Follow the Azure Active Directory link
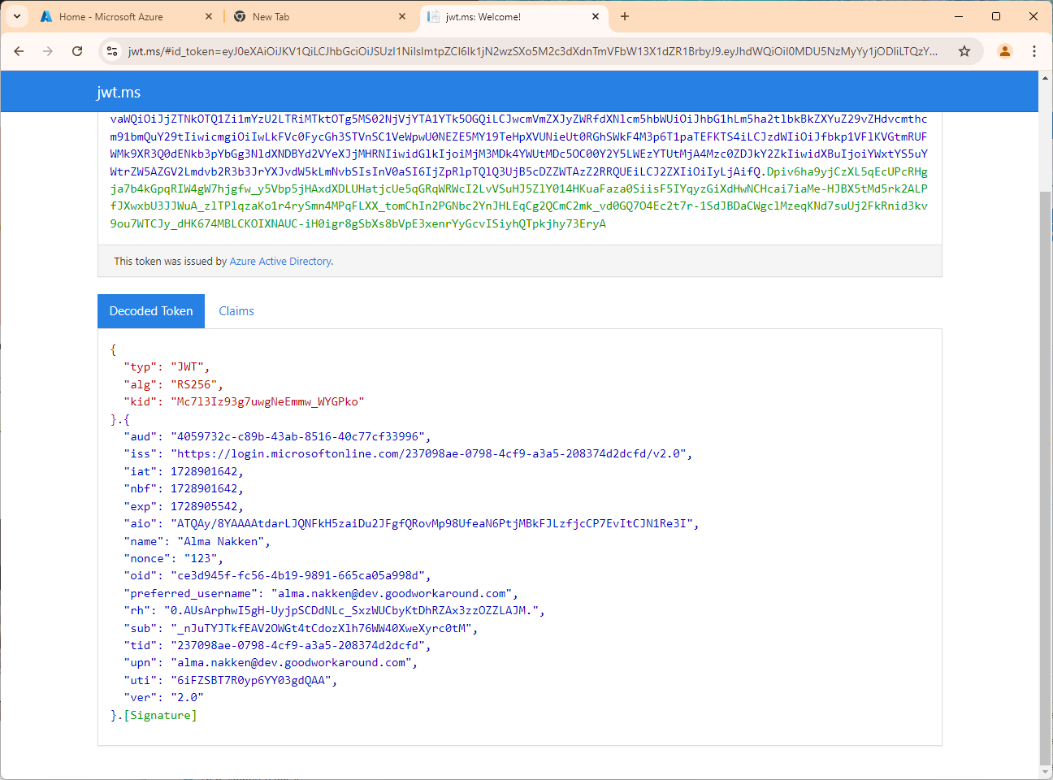The width and height of the screenshot is (1053, 780). point(280,262)
